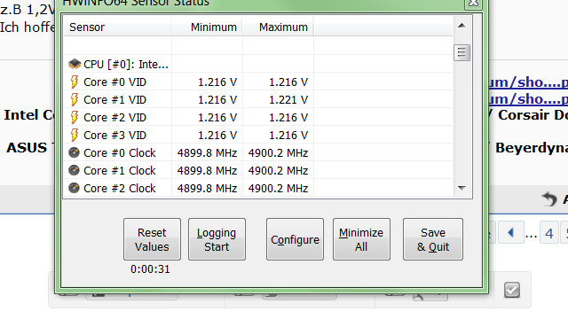Close the HWiNFO64 Sensor Status window
Image resolution: width=568 pixels, height=319 pixels.
pyautogui.click(x=473, y=4)
